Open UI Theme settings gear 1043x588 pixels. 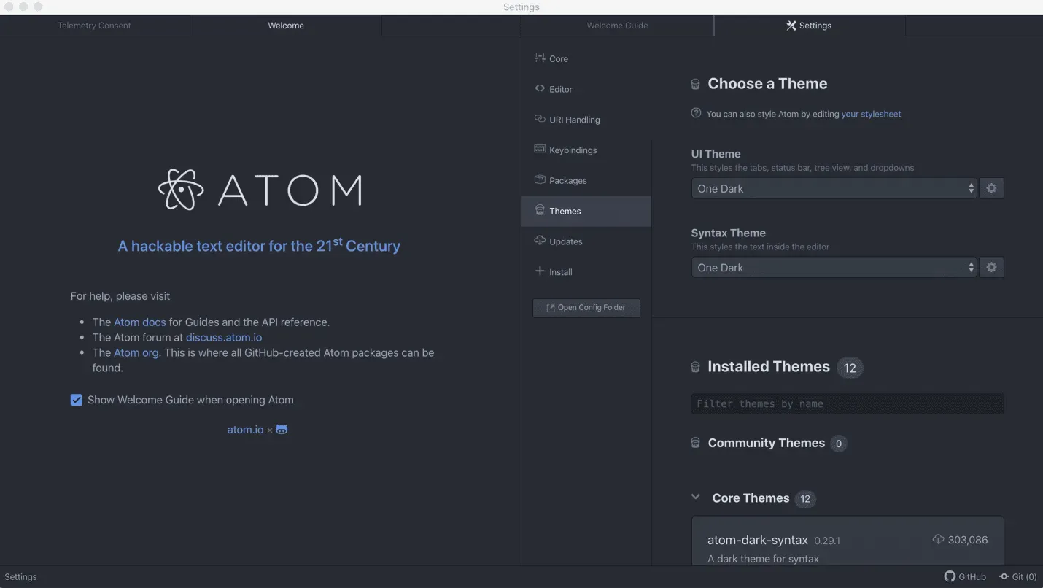coord(991,188)
